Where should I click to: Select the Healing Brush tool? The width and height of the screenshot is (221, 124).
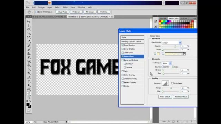point(29,46)
